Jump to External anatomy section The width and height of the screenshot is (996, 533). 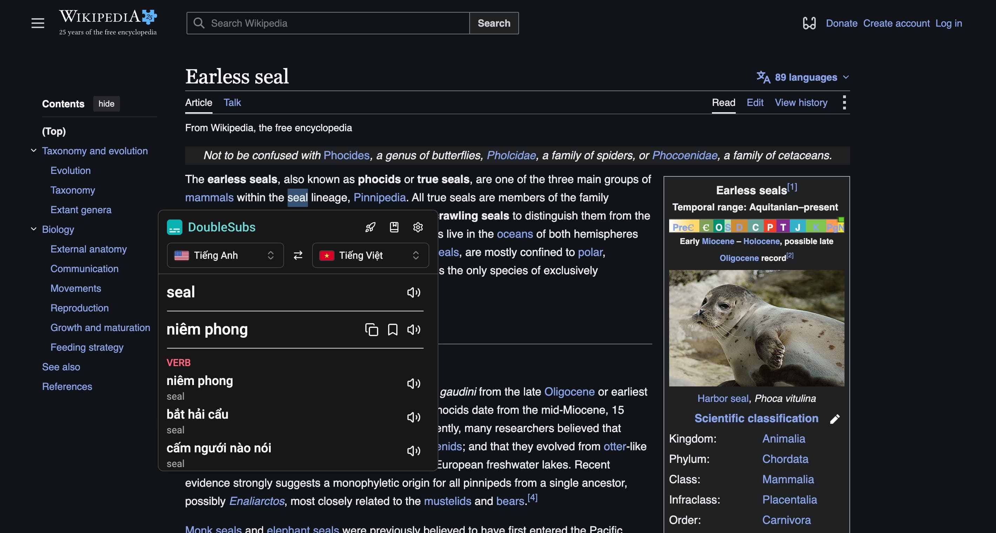[88, 249]
